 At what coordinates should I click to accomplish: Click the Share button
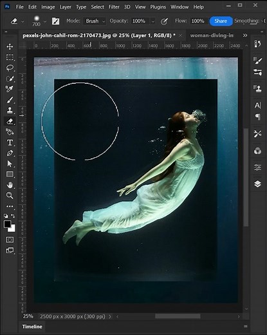click(x=221, y=21)
